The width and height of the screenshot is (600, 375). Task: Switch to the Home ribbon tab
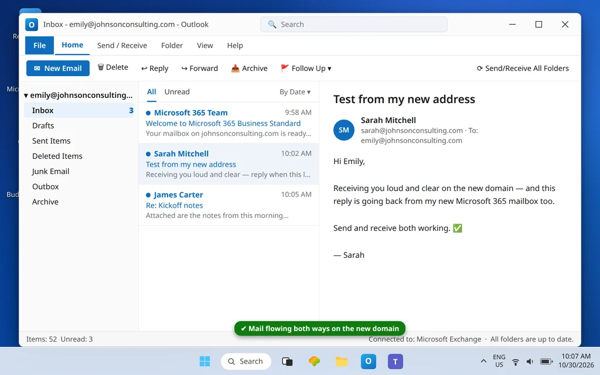click(x=72, y=45)
